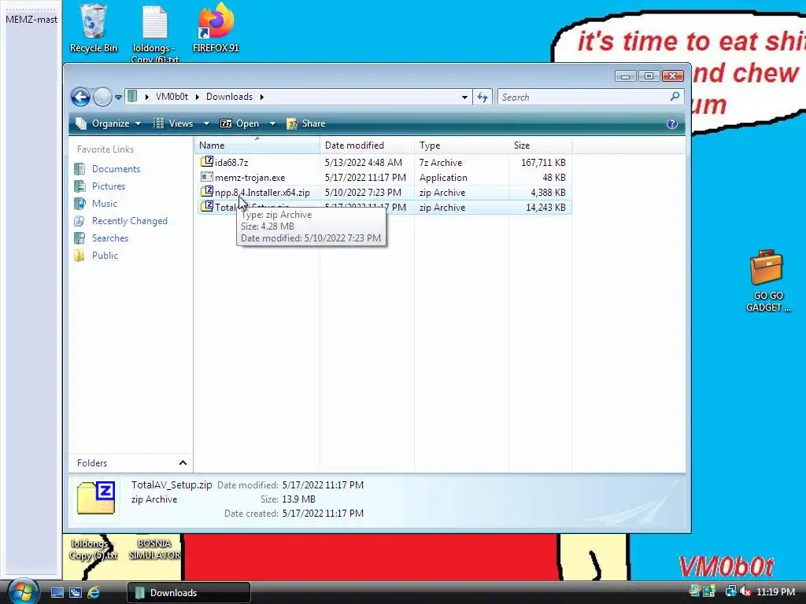Select npp.8.4.Installer.x64.zip file
The height and width of the screenshot is (604, 806).
click(262, 193)
